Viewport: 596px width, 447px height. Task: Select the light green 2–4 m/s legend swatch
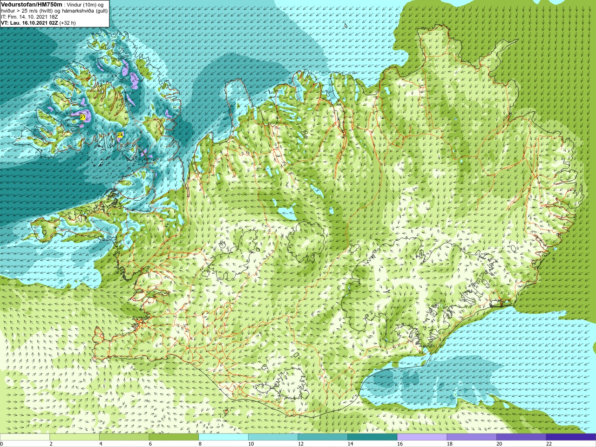click(x=74, y=437)
